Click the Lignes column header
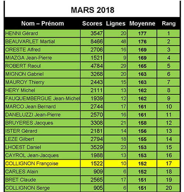 click(116, 24)
